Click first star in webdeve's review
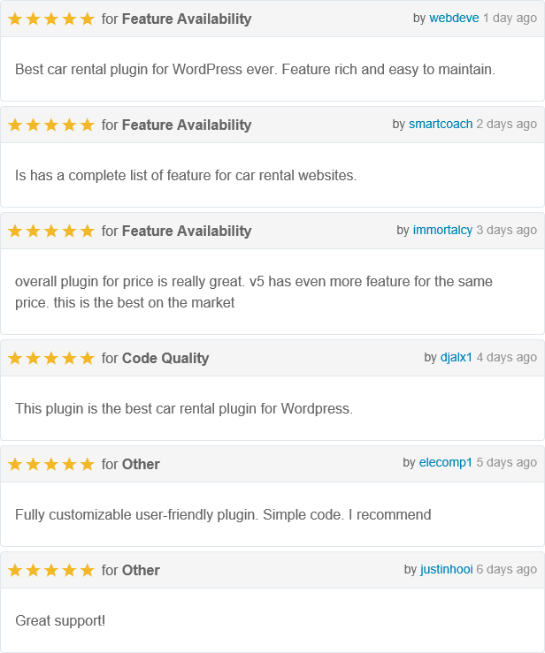This screenshot has width=545, height=653. point(15,19)
